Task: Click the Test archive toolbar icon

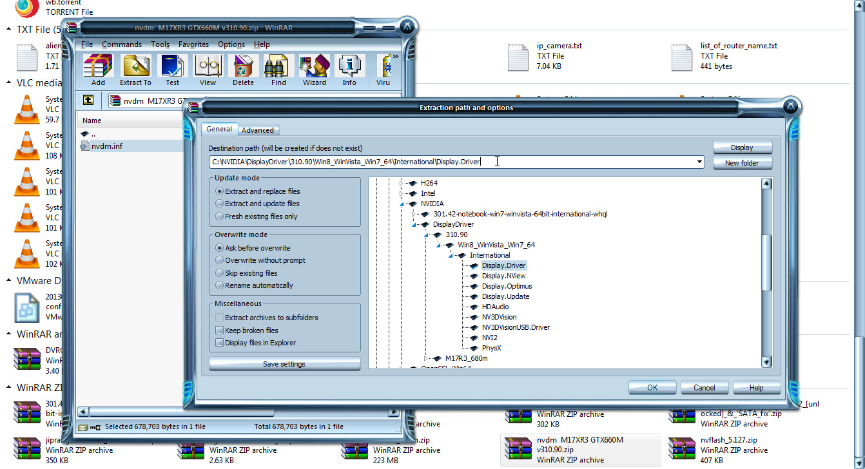Action: point(172,70)
